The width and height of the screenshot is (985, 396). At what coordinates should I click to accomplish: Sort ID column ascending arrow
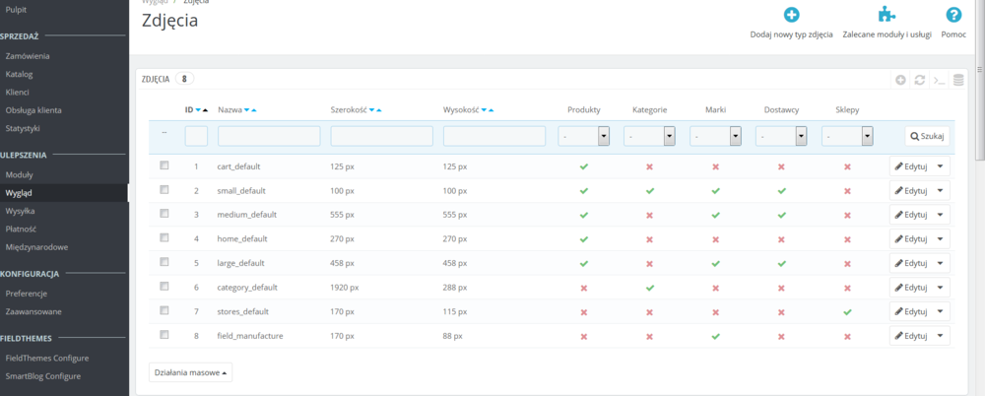205,110
